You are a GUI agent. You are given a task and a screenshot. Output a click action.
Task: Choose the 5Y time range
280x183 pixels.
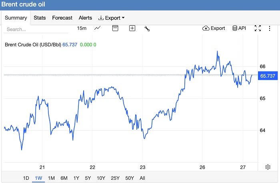tap(88, 178)
